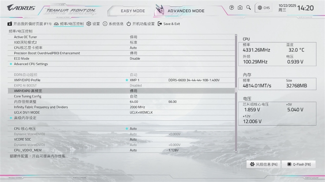Screen dimensions: 325x182
Task: Open the 开机功能设置 boot tab
Action: click(141, 24)
